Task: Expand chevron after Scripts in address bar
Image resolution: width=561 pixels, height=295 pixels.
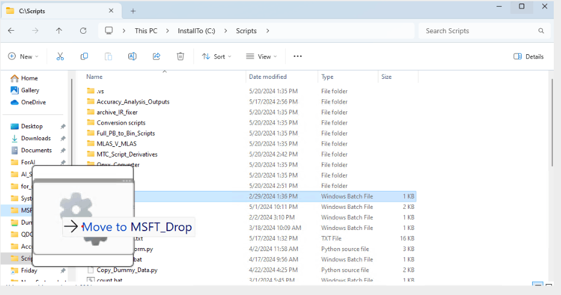Action: [268, 31]
